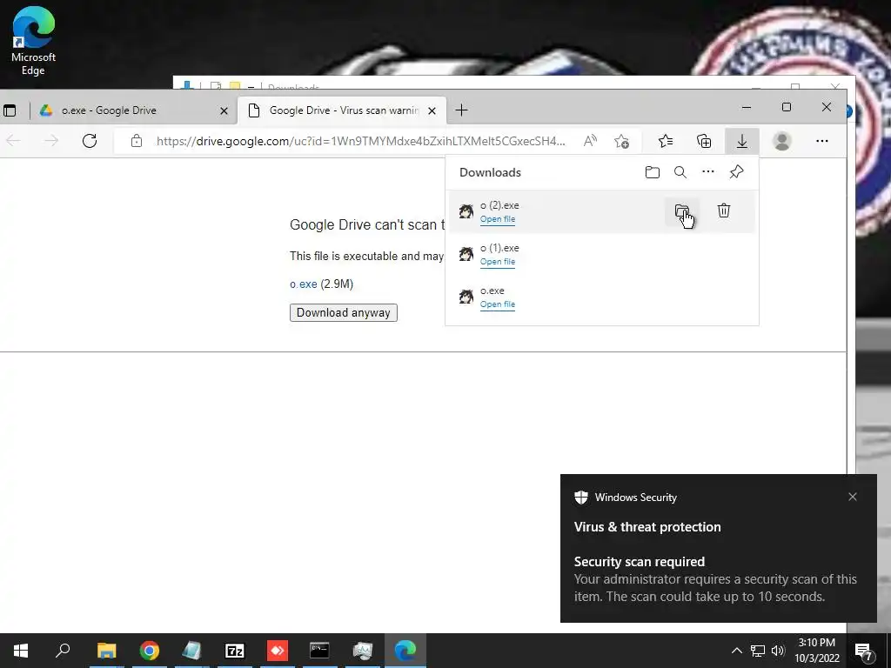Open Collections icon in Edge toolbar

coord(704,141)
